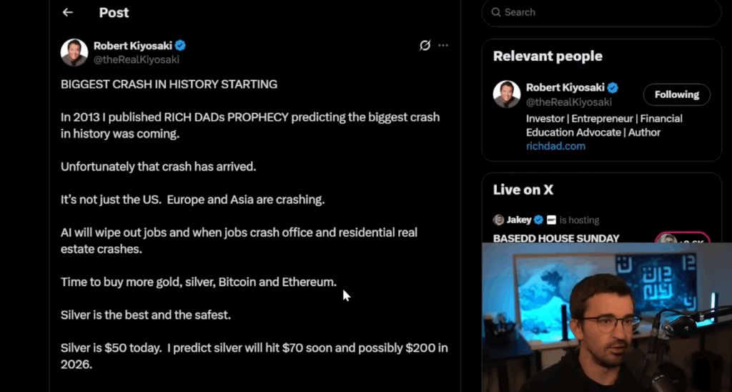Click the affiliate badge after Jakey's checkmark

(x=551, y=220)
